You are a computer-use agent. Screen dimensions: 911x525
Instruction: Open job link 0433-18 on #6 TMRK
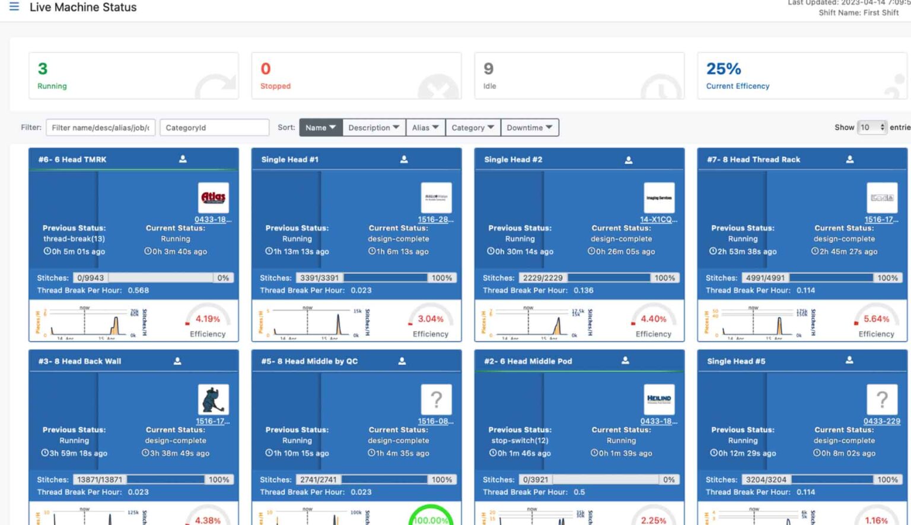pos(213,219)
